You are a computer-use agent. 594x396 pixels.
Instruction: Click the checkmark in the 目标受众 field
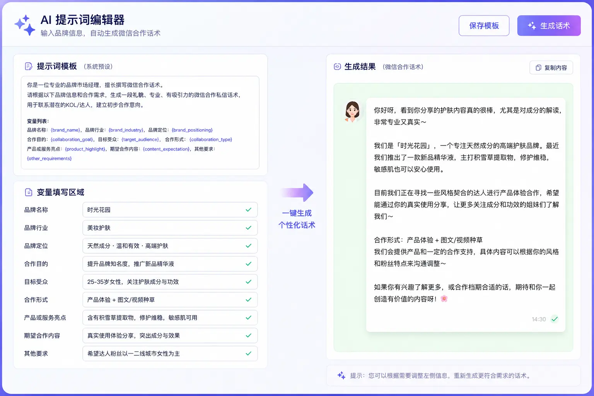click(249, 282)
